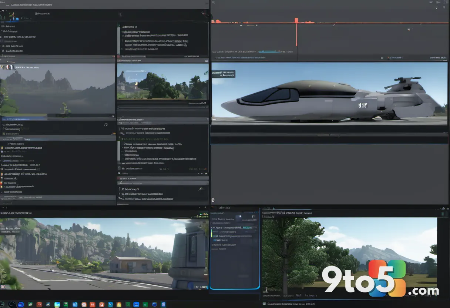Click the circular icon below the spaceship viewport

[213, 200]
